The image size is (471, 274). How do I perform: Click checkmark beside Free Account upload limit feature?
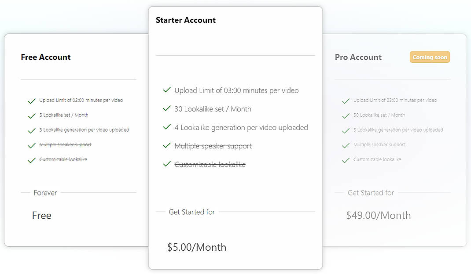coord(31,101)
